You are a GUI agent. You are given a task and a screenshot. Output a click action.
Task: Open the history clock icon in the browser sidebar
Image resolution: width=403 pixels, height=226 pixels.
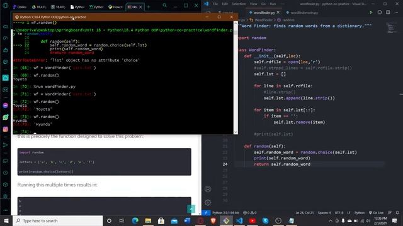6,173
